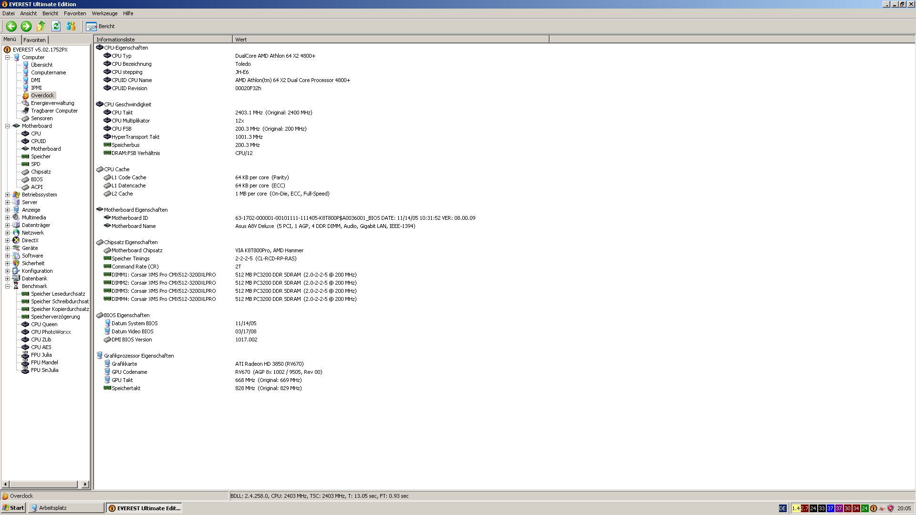916x515 pixels.
Task: Click the Konfiguration icon in tree
Action: click(16, 271)
